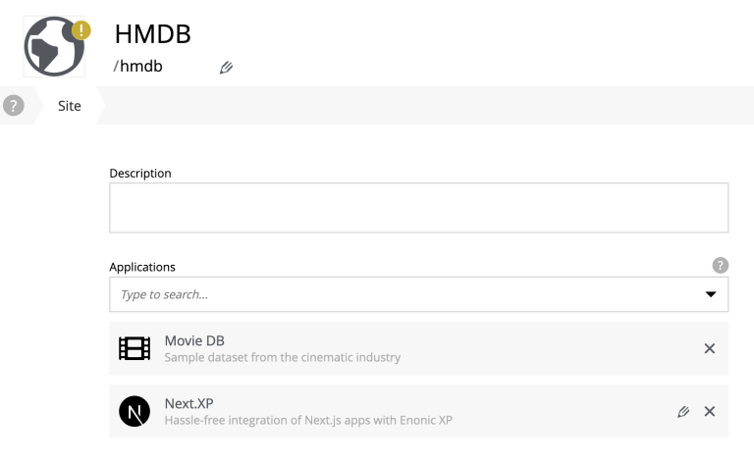Edit the /hmdb path with pencil icon
Viewport: 754px width, 463px height.
coord(226,68)
